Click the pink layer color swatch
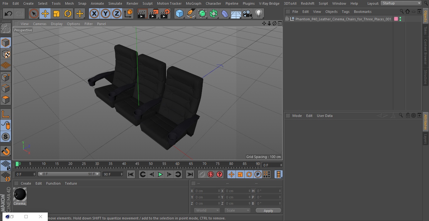429x221 pixels. point(396,19)
